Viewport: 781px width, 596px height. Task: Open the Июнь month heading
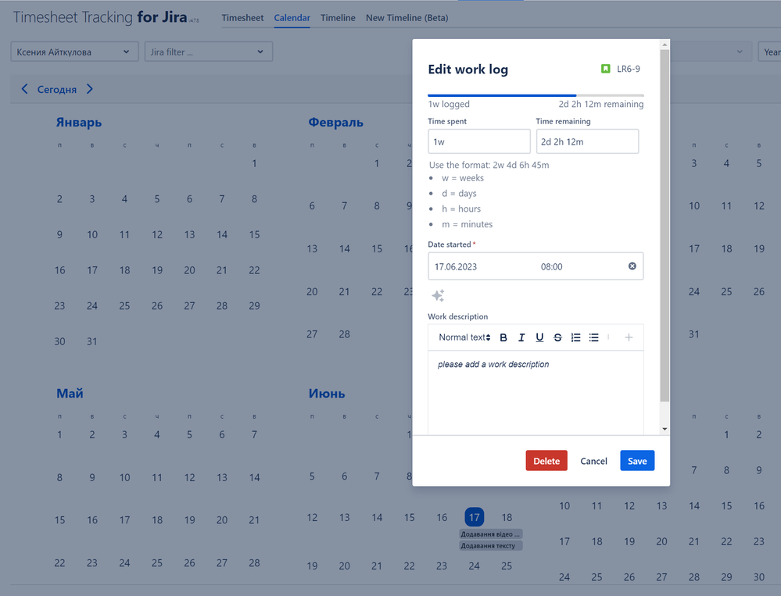click(327, 394)
